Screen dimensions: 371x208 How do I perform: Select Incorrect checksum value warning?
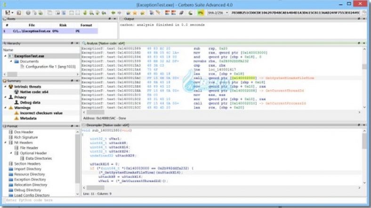(x=40, y=113)
